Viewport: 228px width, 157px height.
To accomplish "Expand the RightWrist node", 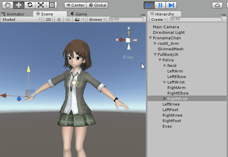I will coord(165,99).
